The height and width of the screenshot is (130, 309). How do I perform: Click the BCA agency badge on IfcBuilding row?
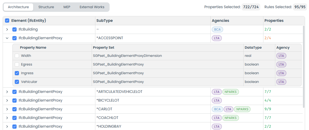[217, 29]
